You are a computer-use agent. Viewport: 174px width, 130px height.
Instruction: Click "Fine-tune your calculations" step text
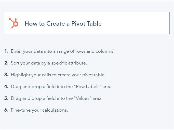[39, 110]
